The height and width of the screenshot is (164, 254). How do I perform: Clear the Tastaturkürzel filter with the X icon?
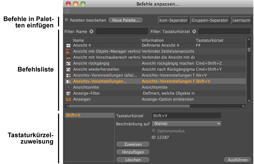[194, 31]
